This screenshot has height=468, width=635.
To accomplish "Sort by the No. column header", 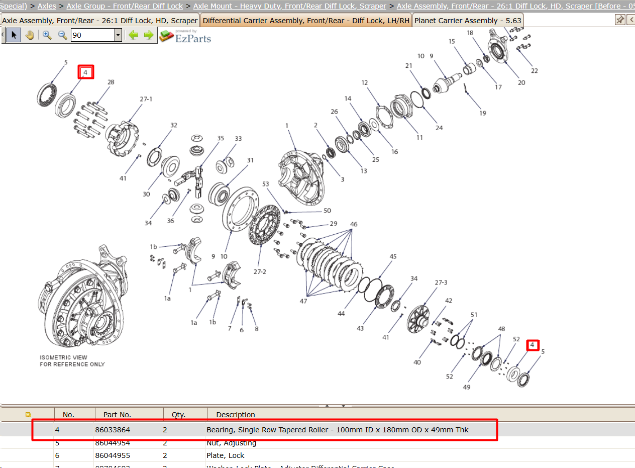I will [68, 415].
